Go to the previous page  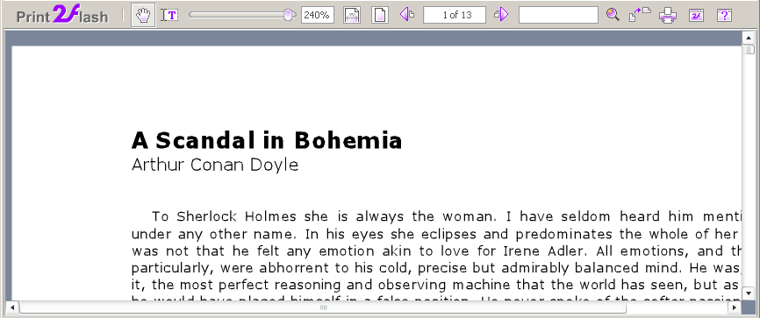coord(406,15)
